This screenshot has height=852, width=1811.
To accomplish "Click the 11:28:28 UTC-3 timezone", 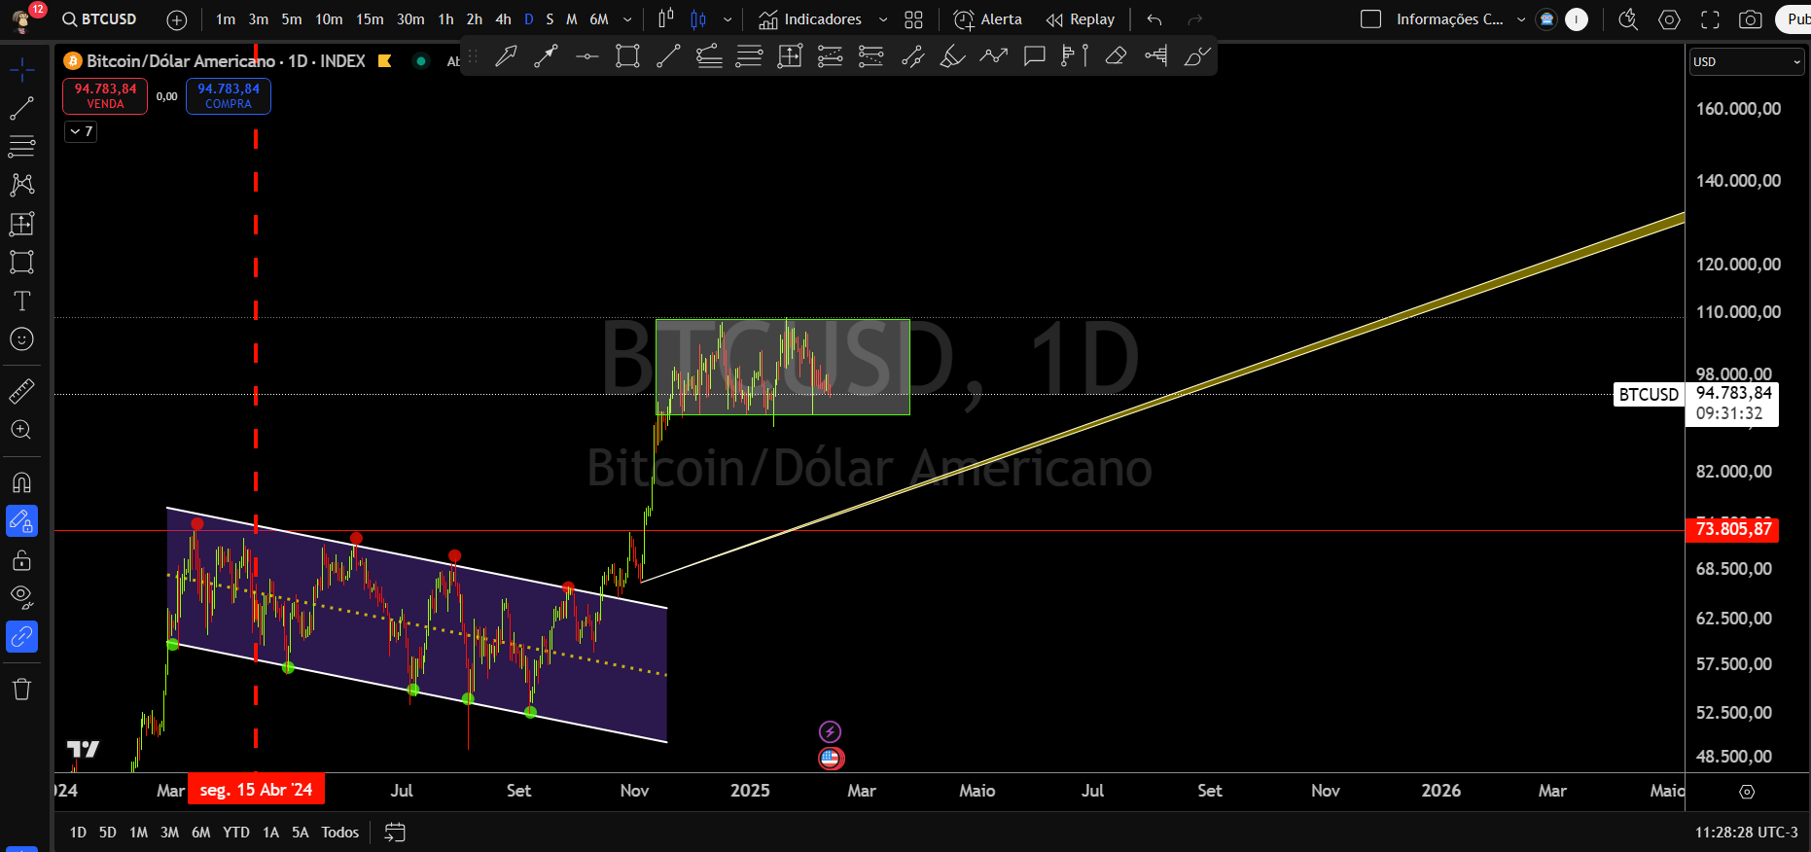I will click(x=1747, y=833).
